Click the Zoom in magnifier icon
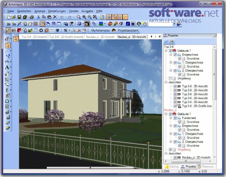Screen dimensions: 226x177 84,17
